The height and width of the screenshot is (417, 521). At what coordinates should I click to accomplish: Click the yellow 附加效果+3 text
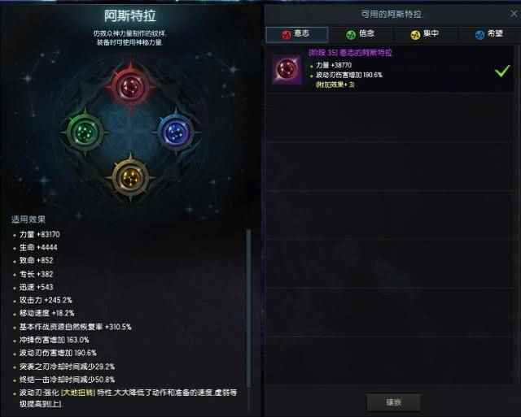[x=335, y=85]
